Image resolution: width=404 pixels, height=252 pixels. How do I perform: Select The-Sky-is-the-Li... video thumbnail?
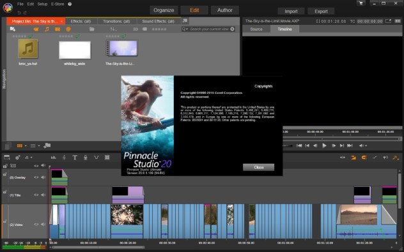[122, 48]
